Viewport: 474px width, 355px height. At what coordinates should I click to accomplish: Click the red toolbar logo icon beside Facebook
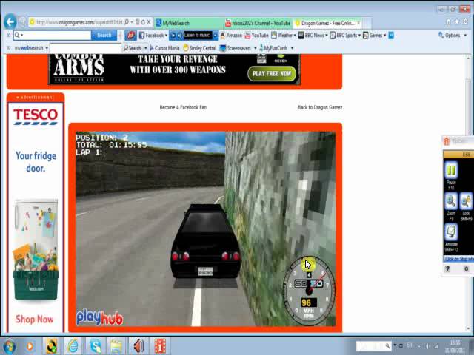coord(130,35)
